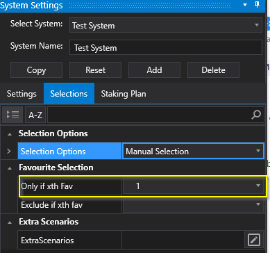Open the ExtraScenarios edit pencil button
The height and width of the screenshot is (253, 270).
(x=254, y=240)
